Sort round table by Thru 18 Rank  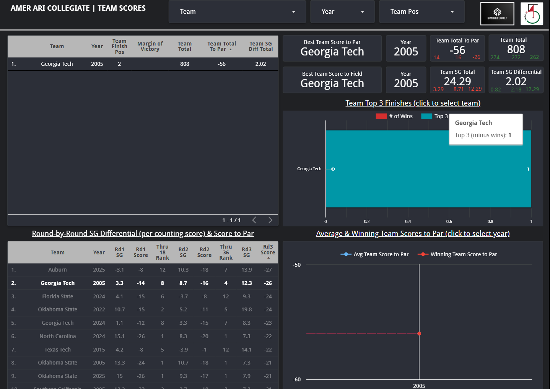pyautogui.click(x=162, y=252)
